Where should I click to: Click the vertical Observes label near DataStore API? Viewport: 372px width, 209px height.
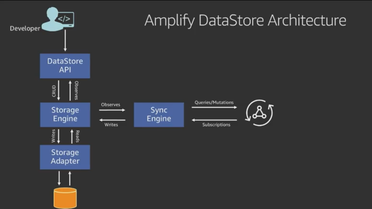tap(77, 90)
